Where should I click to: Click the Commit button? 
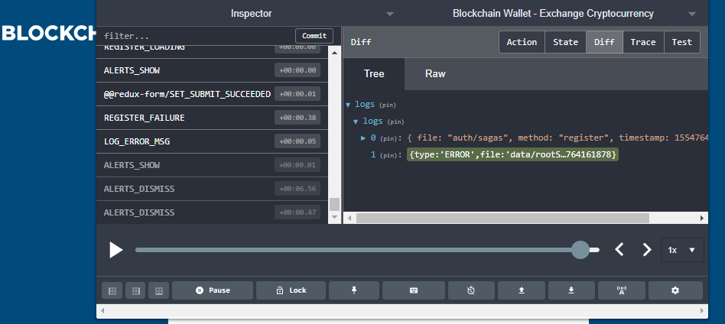coord(314,36)
